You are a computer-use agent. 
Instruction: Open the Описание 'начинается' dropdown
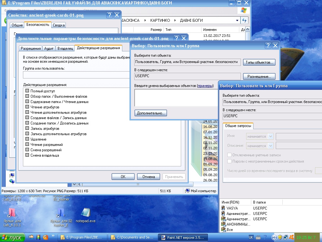[270, 146]
